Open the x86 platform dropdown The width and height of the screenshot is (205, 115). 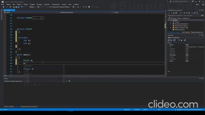tap(43, 7)
